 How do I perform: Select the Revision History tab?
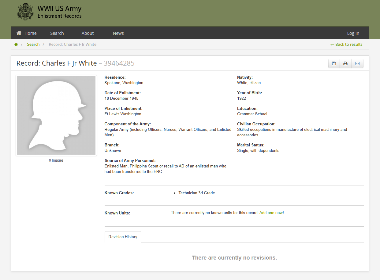(x=123, y=237)
